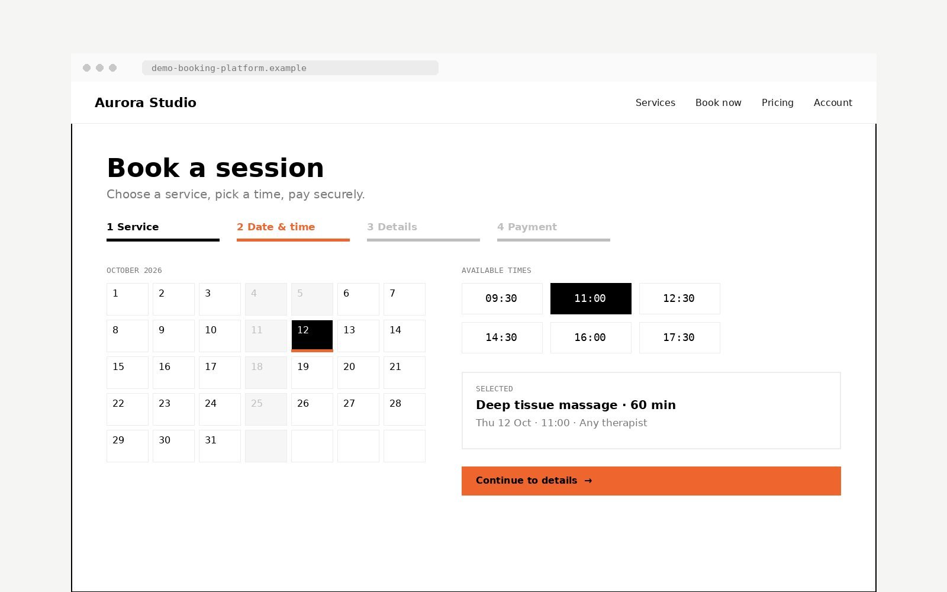Pick the 09:30 time slot

click(x=502, y=298)
